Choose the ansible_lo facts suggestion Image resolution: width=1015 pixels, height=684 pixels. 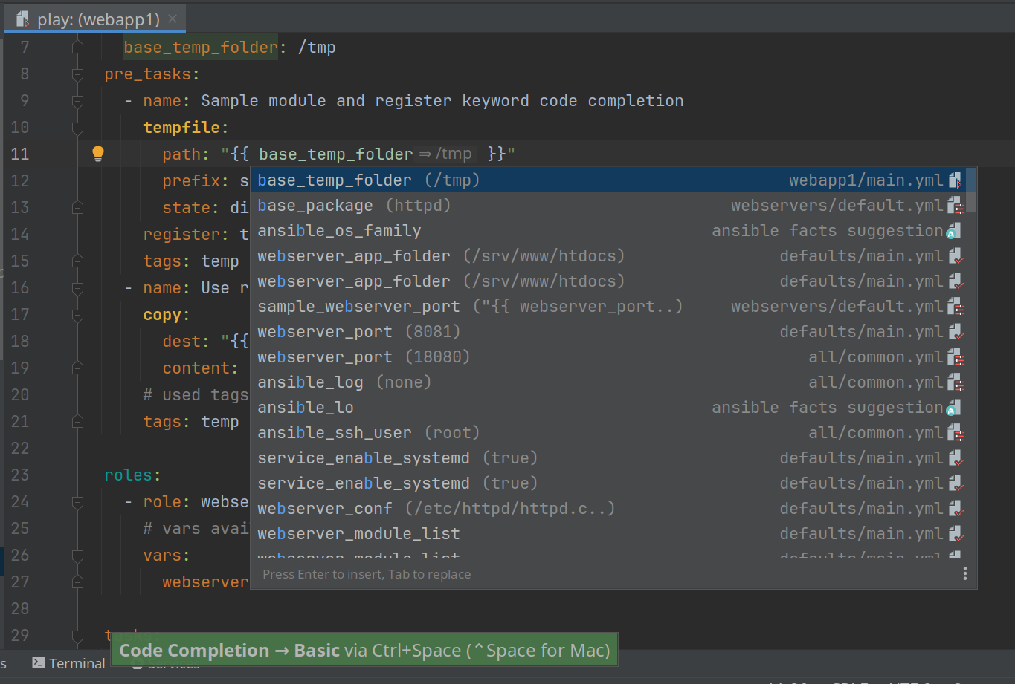coord(609,407)
